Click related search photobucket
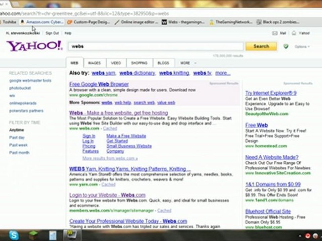This screenshot has height=241, width=322. pyautogui.click(x=20, y=88)
